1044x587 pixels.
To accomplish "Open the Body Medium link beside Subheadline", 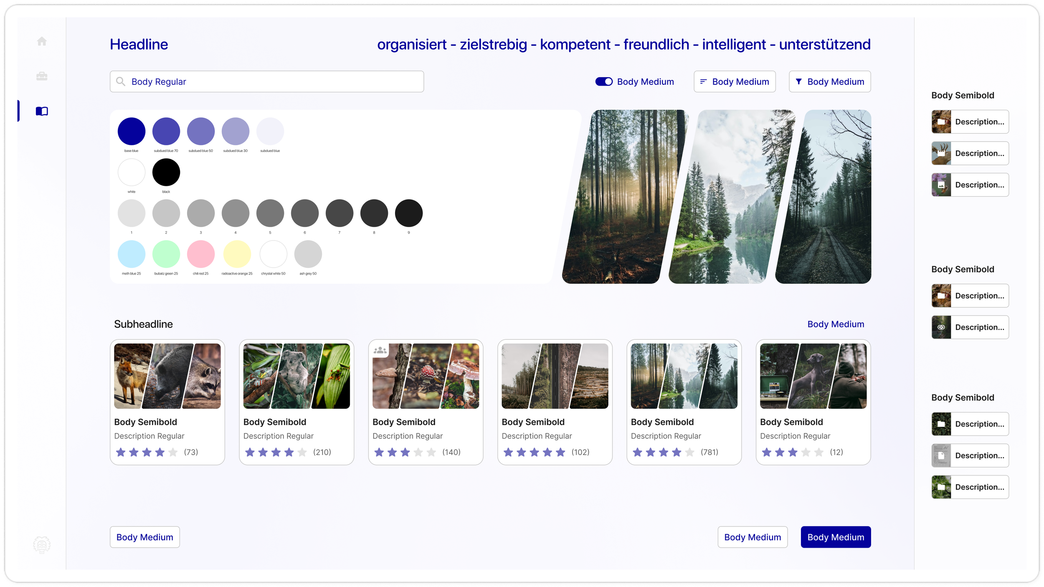I will (835, 324).
